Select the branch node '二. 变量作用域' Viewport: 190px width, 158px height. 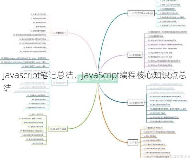pyautogui.click(x=59, y=33)
